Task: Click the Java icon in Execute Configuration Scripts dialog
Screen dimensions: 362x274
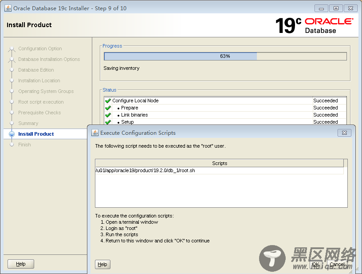Action: click(x=95, y=133)
